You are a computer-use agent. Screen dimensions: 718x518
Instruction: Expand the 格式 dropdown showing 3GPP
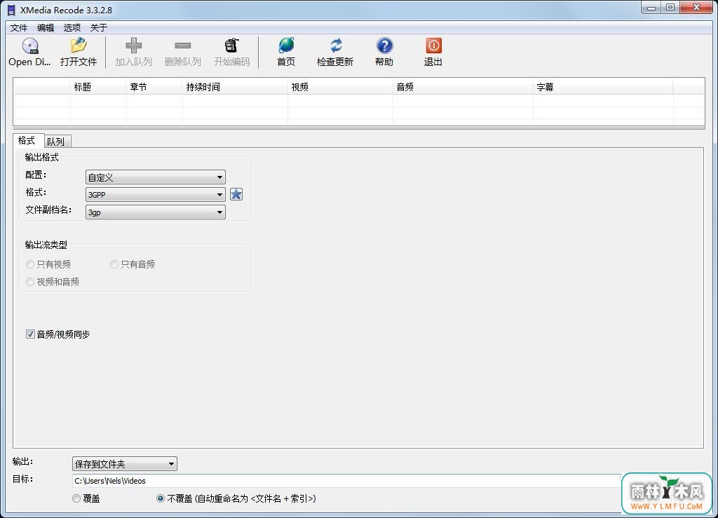pyautogui.click(x=156, y=194)
